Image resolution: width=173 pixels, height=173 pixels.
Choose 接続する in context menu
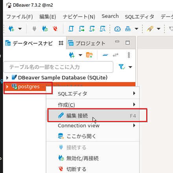93,147
